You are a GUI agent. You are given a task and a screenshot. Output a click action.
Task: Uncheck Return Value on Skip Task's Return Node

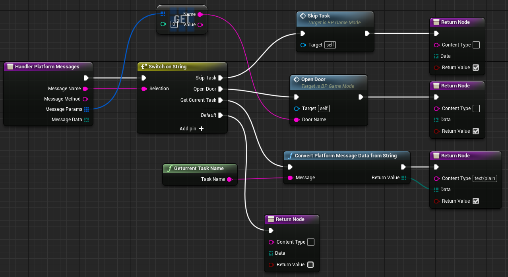pyautogui.click(x=476, y=68)
